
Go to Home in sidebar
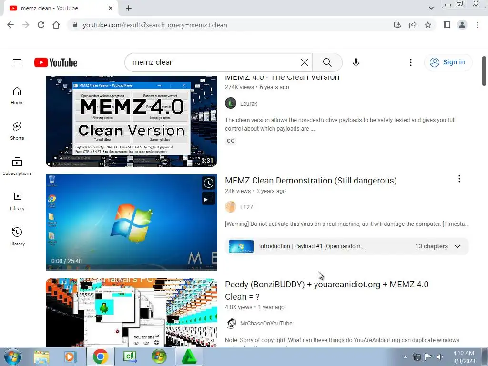coord(17,95)
